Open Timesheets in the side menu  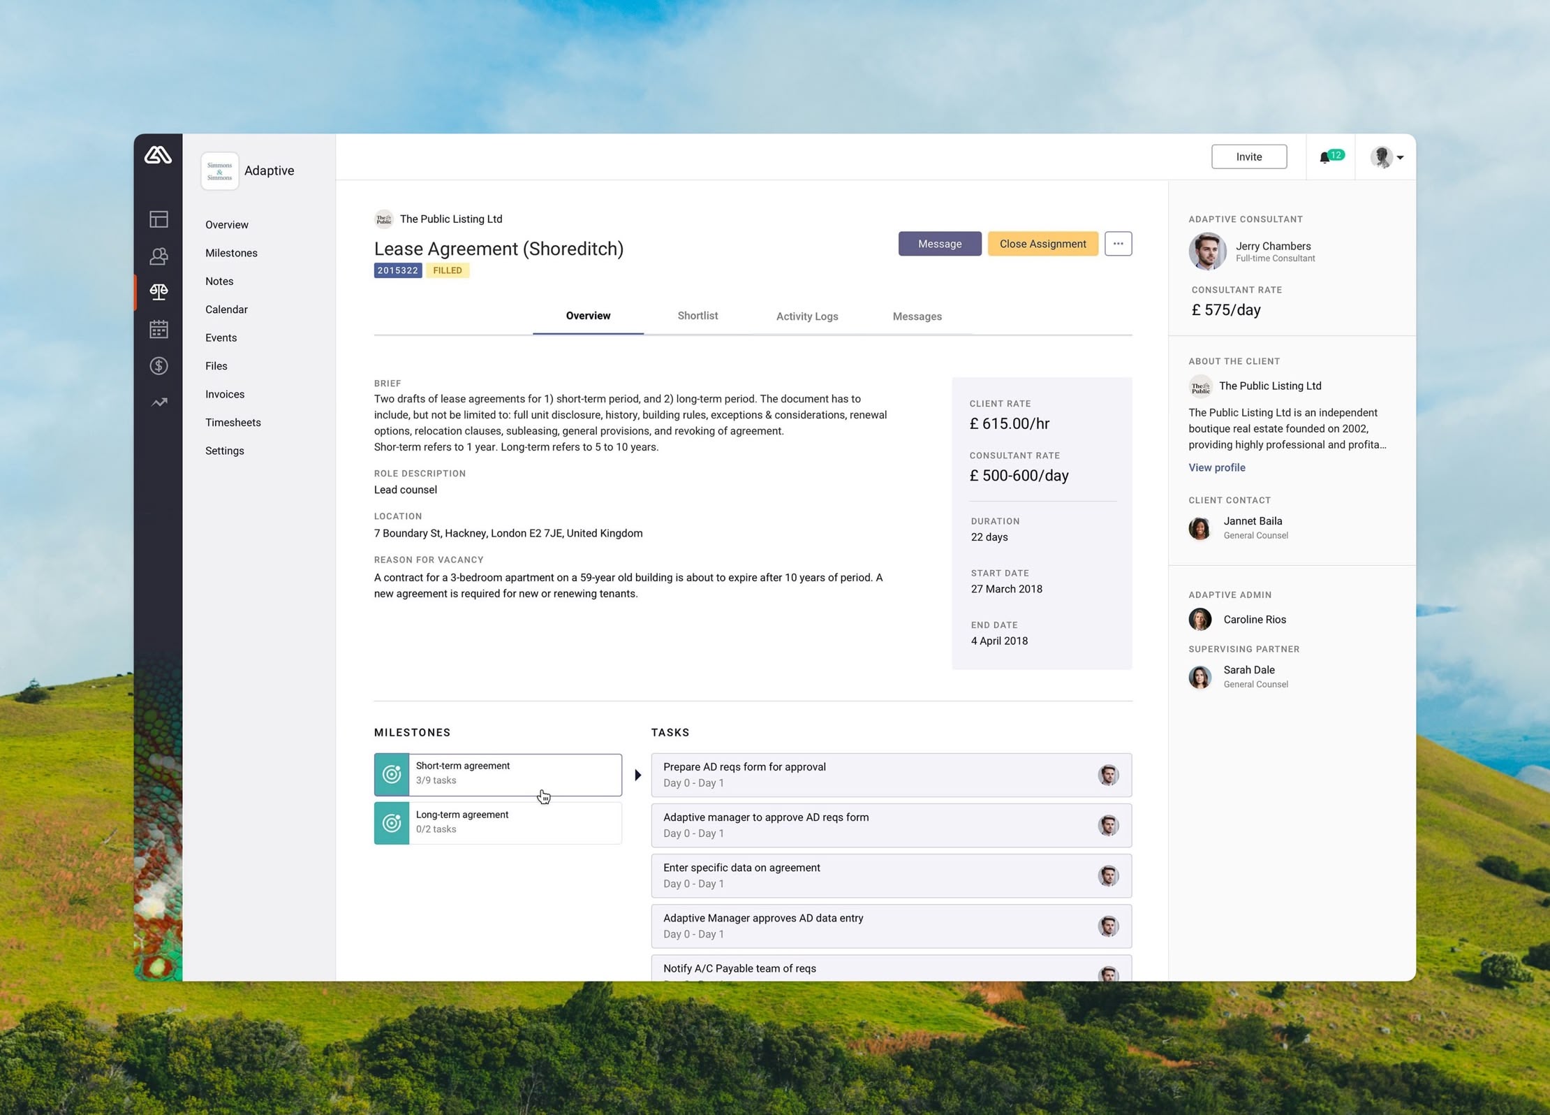pyautogui.click(x=233, y=423)
